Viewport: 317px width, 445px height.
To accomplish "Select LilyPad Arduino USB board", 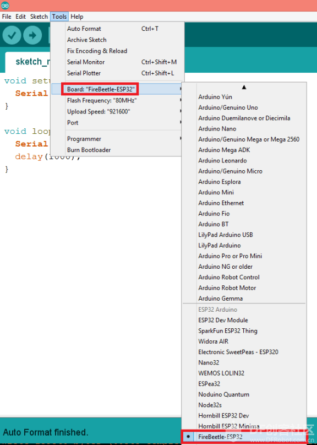I will 244,235.
